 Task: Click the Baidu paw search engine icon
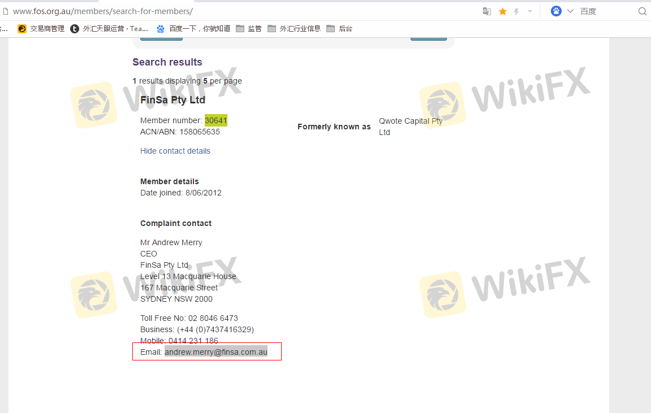556,11
